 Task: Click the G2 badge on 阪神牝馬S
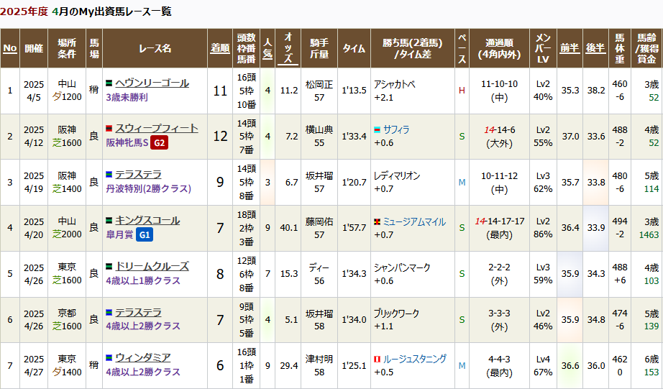160,143
